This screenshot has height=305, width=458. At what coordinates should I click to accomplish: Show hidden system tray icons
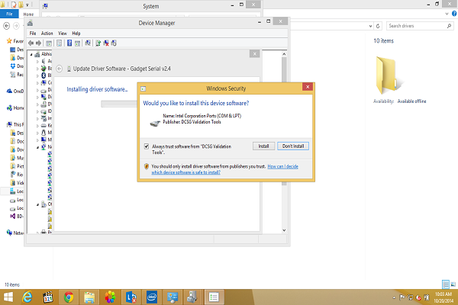395,297
